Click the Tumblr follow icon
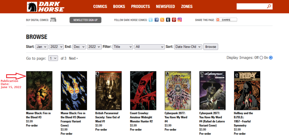Viewport: 289px width, 137px height. (168, 20)
